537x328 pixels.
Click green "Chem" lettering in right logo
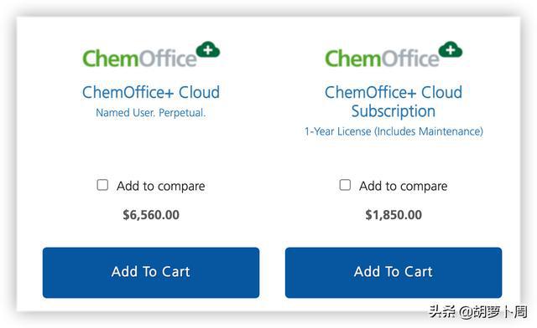pos(352,59)
